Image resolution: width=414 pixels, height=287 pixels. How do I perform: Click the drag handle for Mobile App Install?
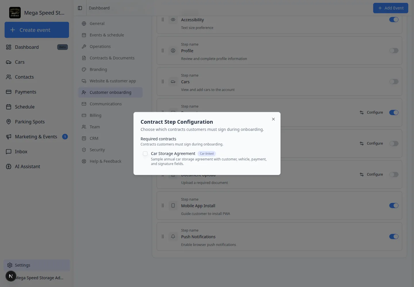163,205
